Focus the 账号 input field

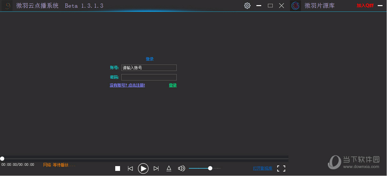pyautogui.click(x=149, y=68)
